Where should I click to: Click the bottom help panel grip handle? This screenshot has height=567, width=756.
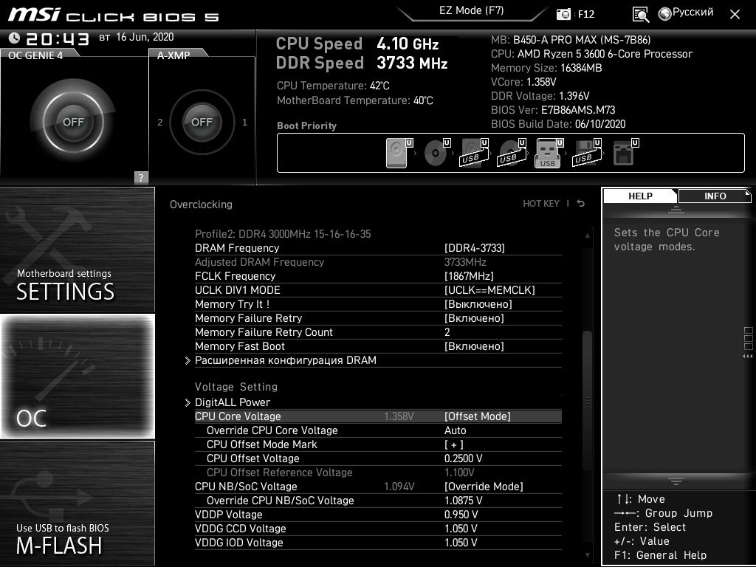pyautogui.click(x=676, y=481)
